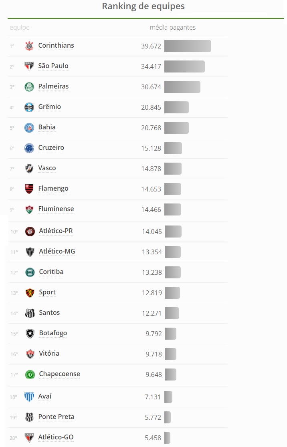Click the Avaí striped crest icon
Image resolution: width=287 pixels, height=447 pixels.
[x=29, y=397]
